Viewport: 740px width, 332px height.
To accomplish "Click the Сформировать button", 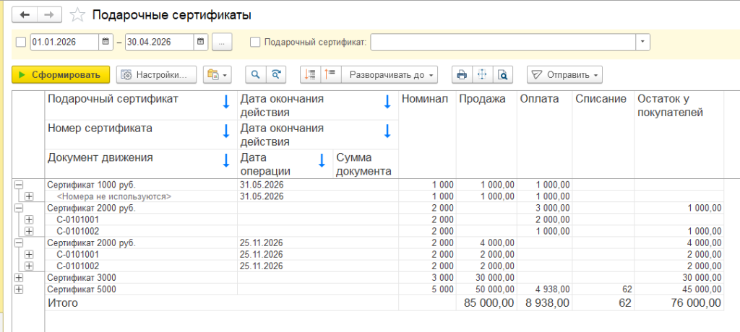I will coord(61,74).
